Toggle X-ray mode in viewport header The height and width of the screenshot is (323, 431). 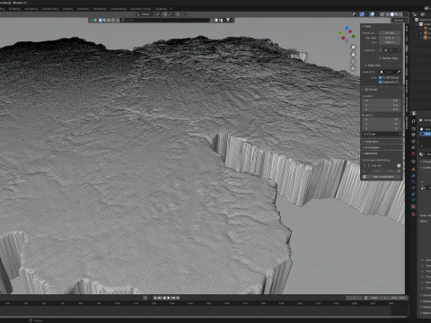pyautogui.click(x=383, y=14)
